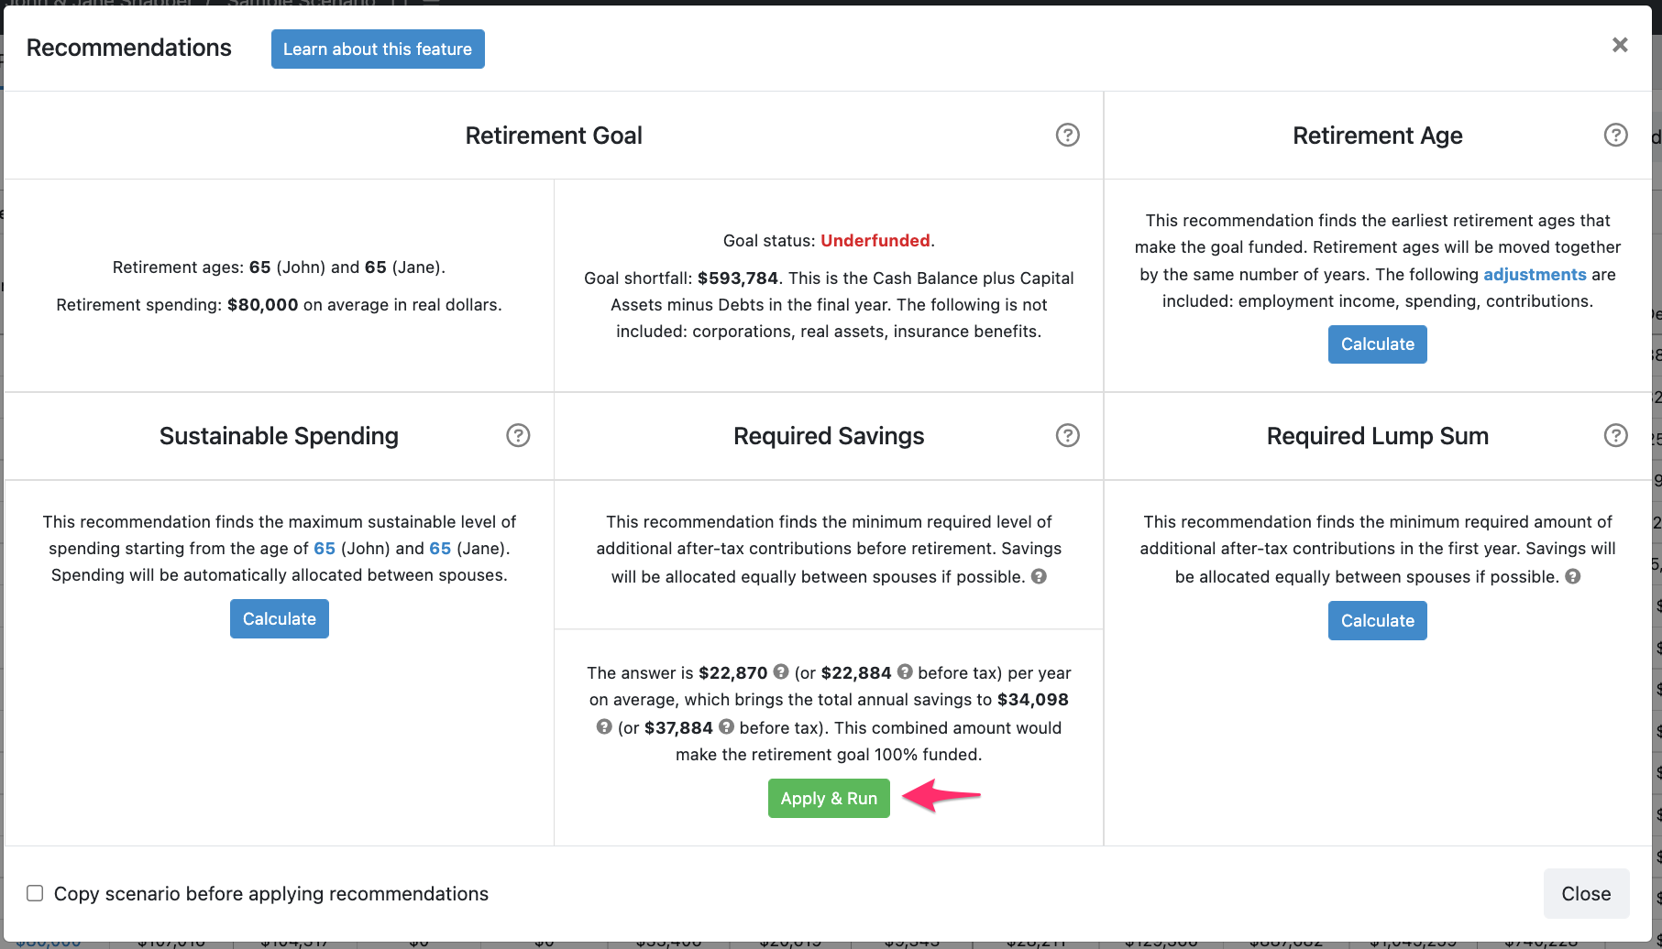Screen dimensions: 1662x949
Task: Calculate the earliest retirement ages
Action: [x=1377, y=344]
